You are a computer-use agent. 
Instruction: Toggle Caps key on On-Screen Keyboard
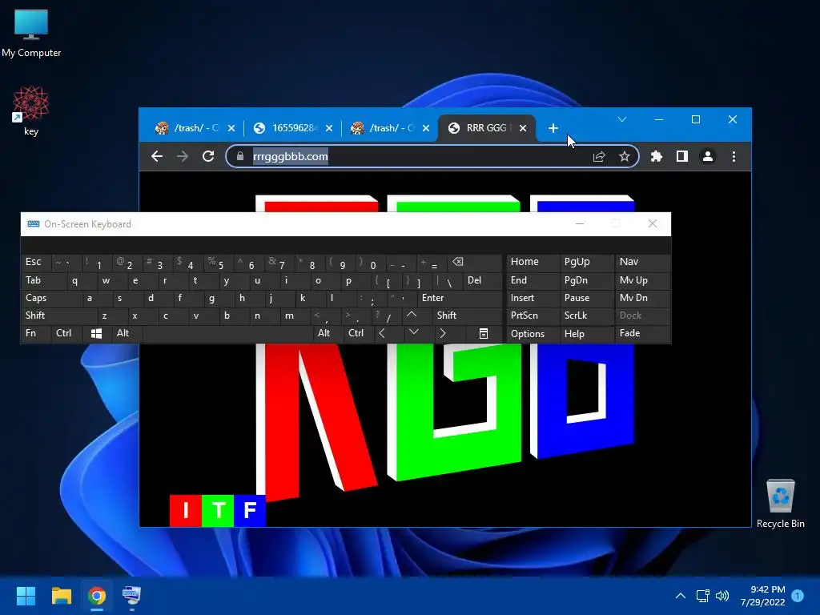tap(51, 298)
